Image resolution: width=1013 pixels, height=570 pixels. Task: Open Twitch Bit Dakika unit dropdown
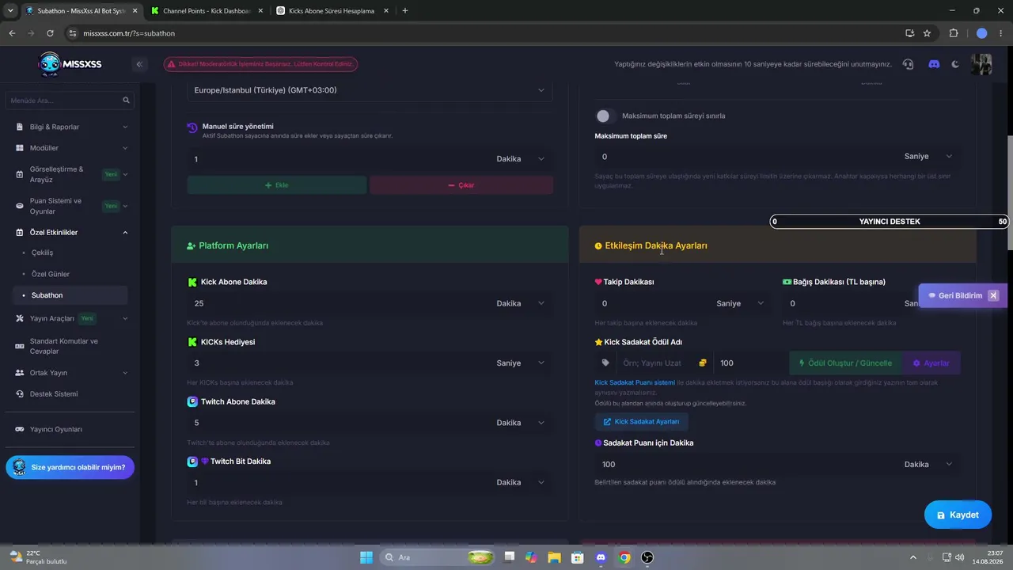(521, 482)
